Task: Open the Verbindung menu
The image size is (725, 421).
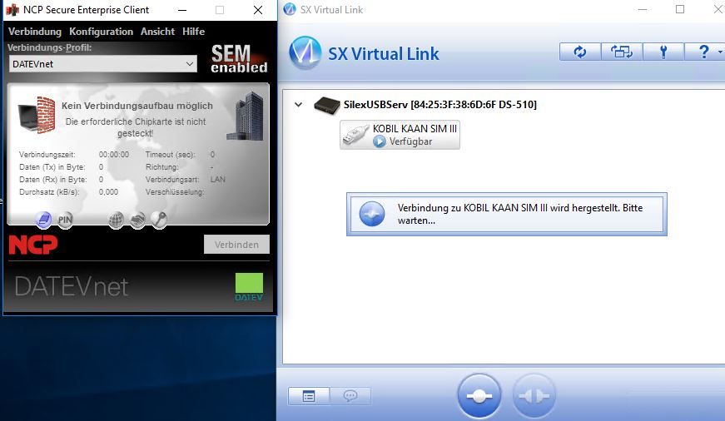Action: (x=35, y=32)
